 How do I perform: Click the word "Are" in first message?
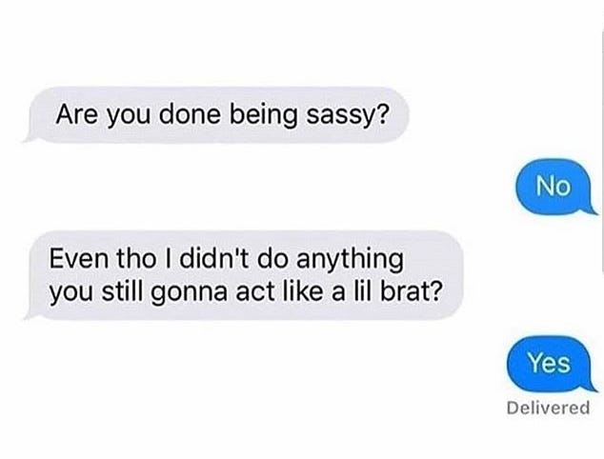76,114
